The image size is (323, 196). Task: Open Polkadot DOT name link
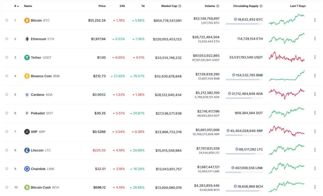[x=42, y=113]
